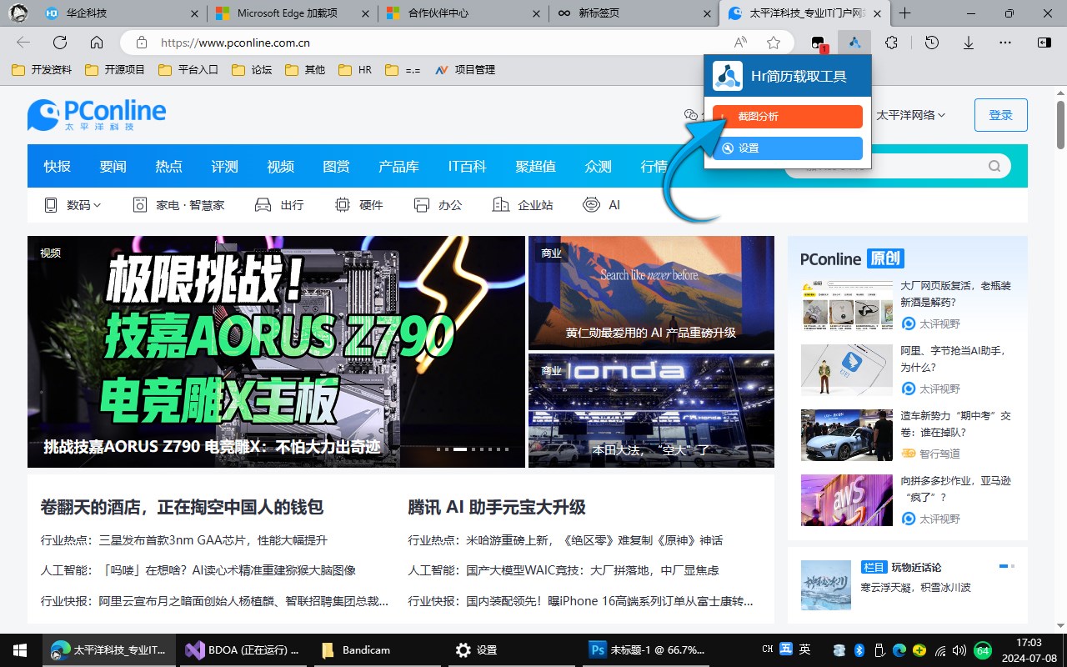
Task: Open the 本田大法 Honda thumbnail
Action: [x=651, y=410]
